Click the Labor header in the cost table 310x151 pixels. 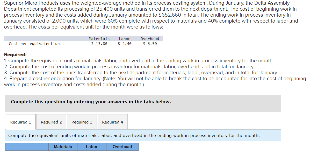point(124,38)
